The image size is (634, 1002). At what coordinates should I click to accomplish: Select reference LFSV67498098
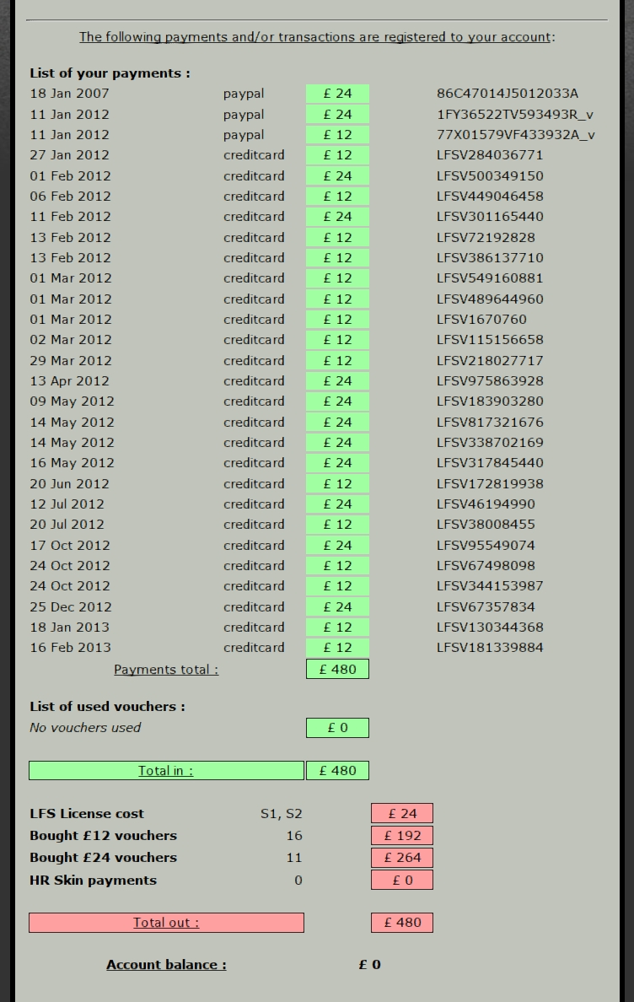[486, 566]
